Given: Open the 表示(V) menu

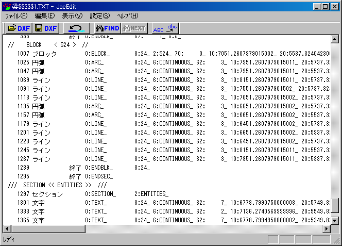Looking at the screenshot, I should coord(72,17).
